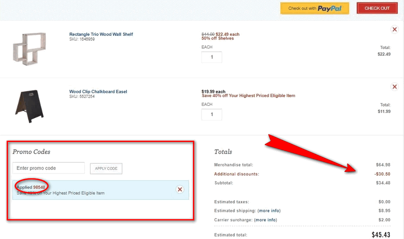This screenshot has width=404, height=239.
Task: Click the Check out with PayPal button
Action: 315,9
